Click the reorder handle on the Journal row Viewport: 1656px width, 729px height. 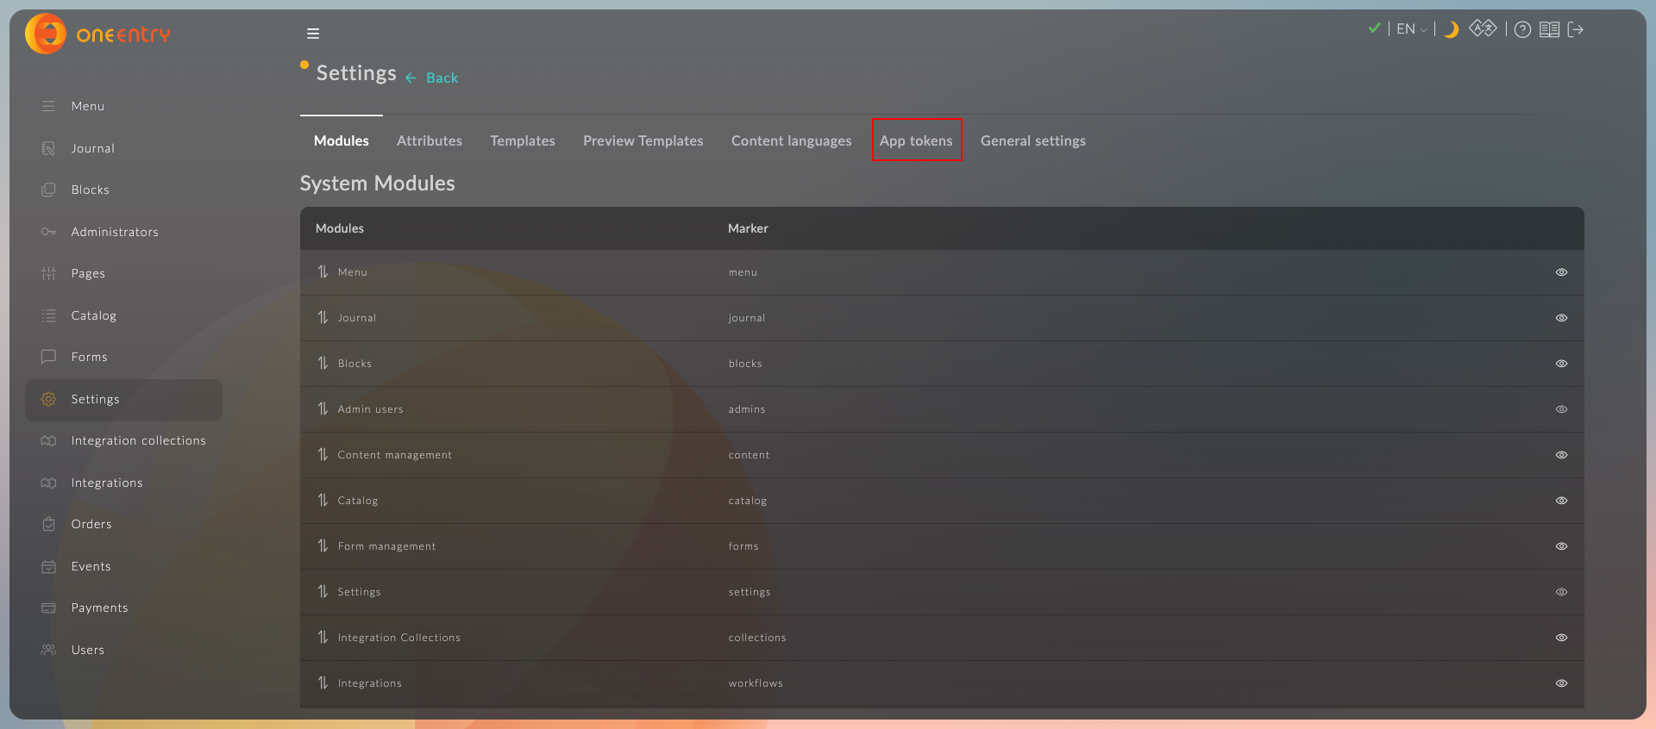click(x=323, y=317)
